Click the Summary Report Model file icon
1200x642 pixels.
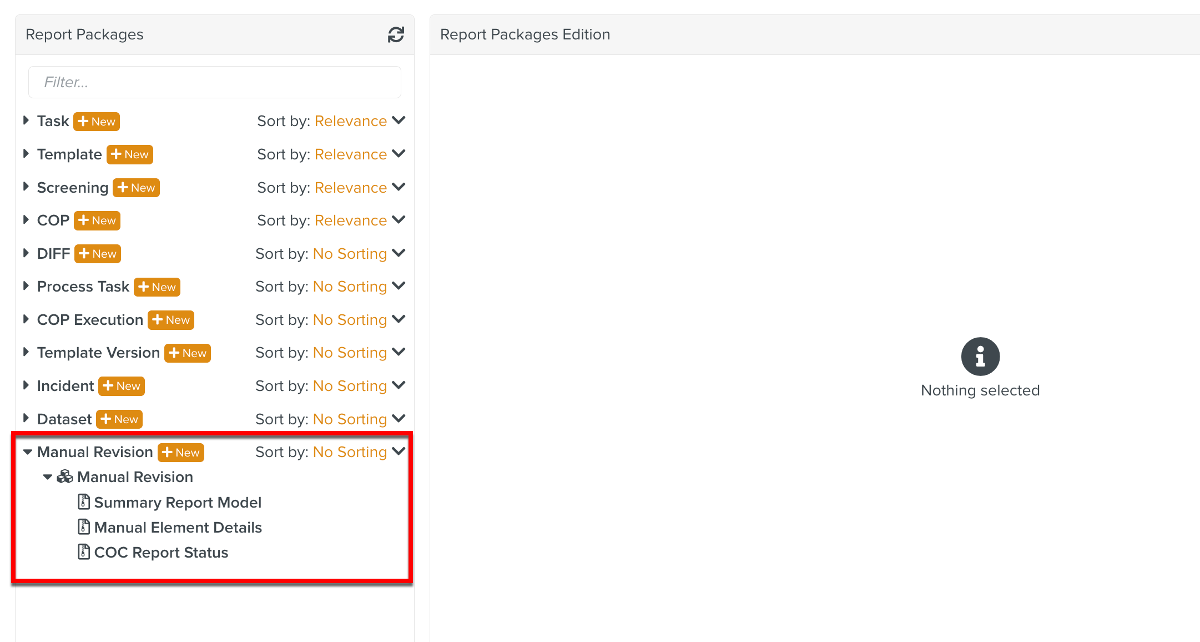pos(84,501)
